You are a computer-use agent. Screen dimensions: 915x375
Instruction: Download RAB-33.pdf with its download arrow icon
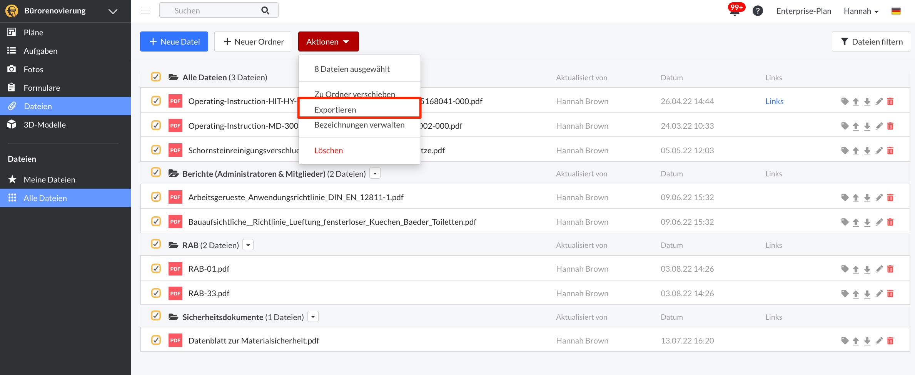click(867, 294)
